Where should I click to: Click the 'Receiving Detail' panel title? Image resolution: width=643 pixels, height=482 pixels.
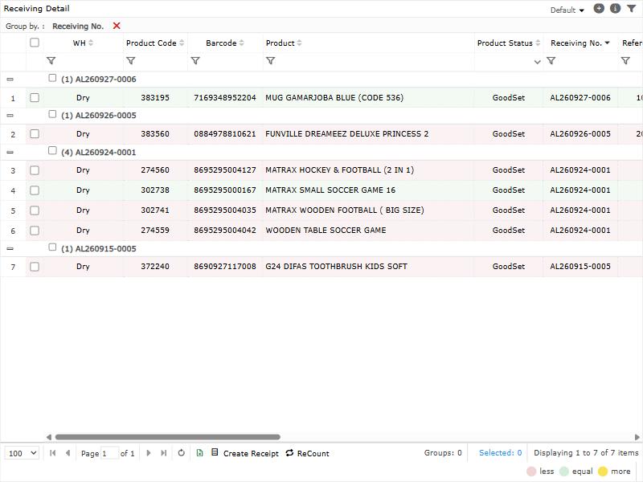pos(36,8)
